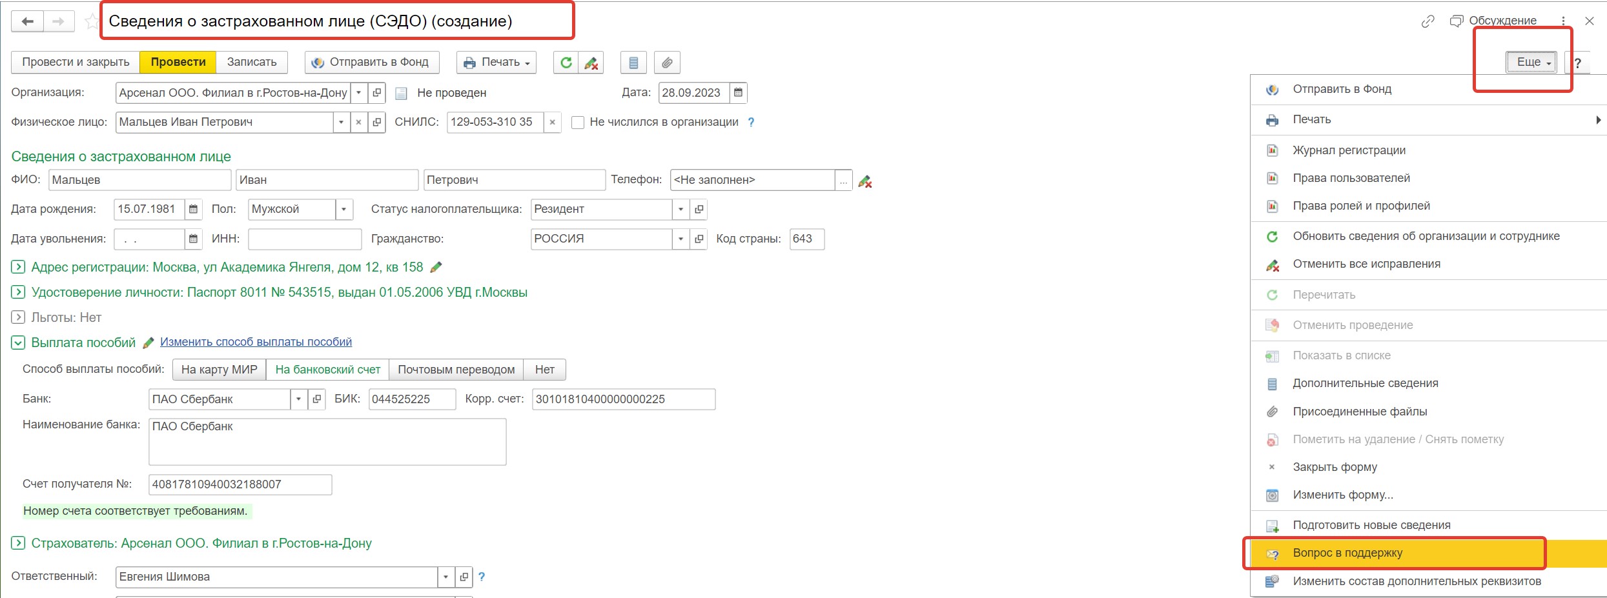Open the phone selection ellipsis button
Screen dimensions: 1607x598
pyautogui.click(x=843, y=180)
